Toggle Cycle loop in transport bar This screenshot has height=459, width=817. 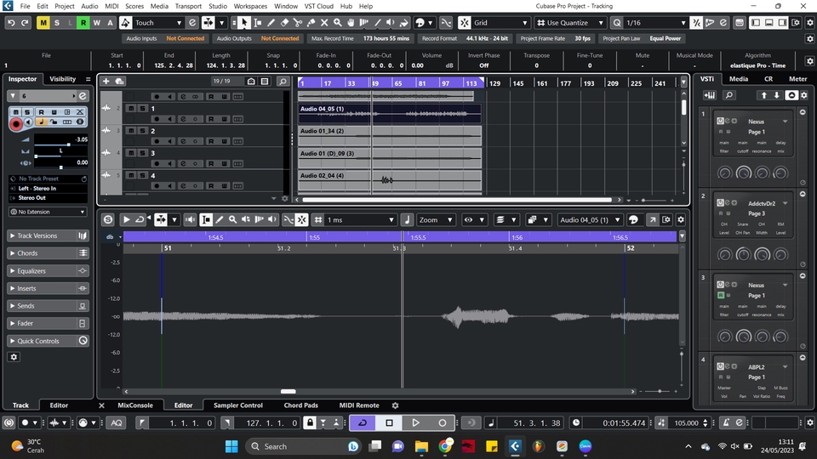coord(363,422)
